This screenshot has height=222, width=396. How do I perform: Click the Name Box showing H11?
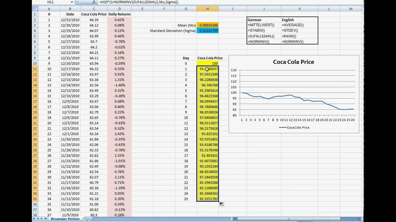pyautogui.click(x=51, y=2)
